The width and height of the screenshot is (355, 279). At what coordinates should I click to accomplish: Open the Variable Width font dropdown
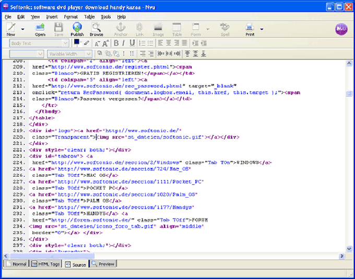coord(89,54)
